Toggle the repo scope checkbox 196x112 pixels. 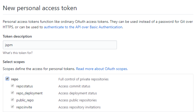(x=7, y=79)
